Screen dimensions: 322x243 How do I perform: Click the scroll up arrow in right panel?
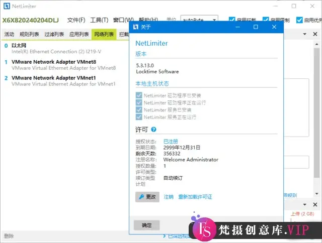coord(316,44)
